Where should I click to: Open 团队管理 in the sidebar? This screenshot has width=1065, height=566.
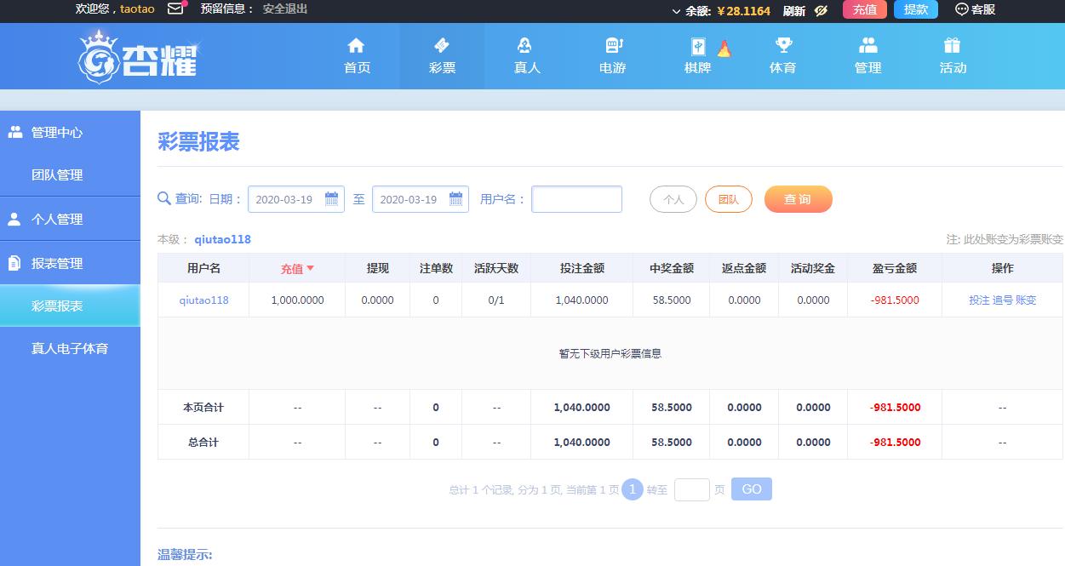pyautogui.click(x=57, y=175)
